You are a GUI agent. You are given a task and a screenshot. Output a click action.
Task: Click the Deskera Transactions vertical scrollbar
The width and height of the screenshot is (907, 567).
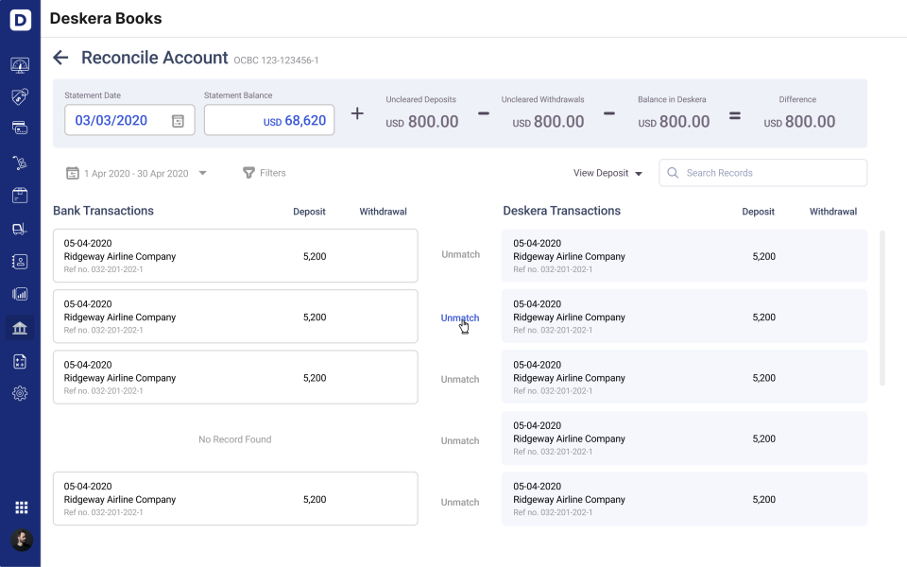[882, 308]
